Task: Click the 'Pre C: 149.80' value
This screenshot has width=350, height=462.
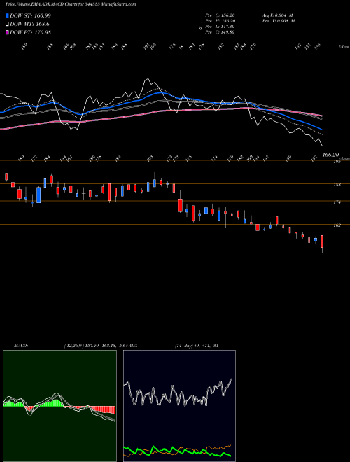Action: click(220, 32)
